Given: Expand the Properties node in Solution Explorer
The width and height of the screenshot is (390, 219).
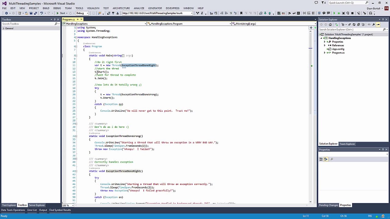Looking at the screenshot, I should click(324, 42).
